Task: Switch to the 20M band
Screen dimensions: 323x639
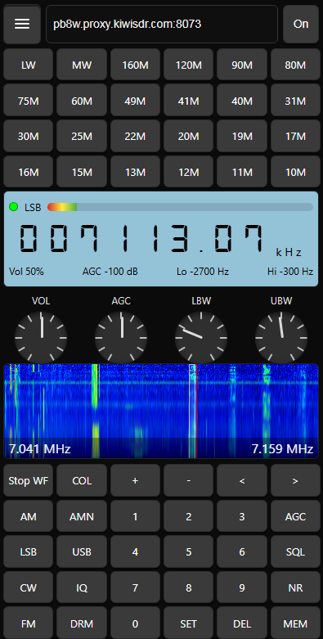Action: pyautogui.click(x=189, y=137)
